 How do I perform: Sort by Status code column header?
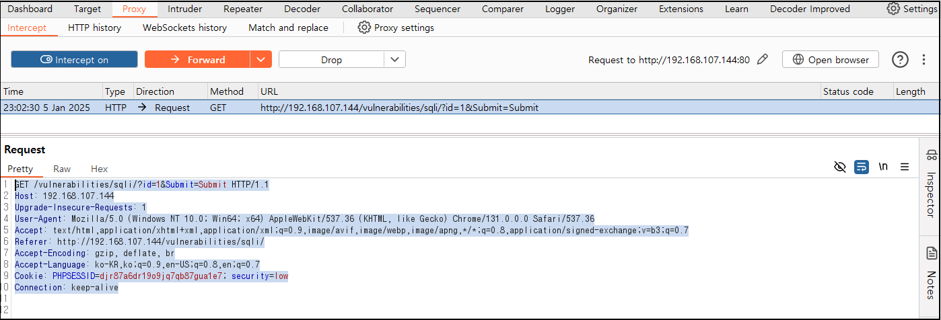(856, 91)
